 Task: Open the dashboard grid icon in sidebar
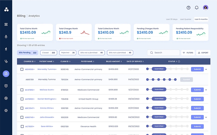point(6,25)
